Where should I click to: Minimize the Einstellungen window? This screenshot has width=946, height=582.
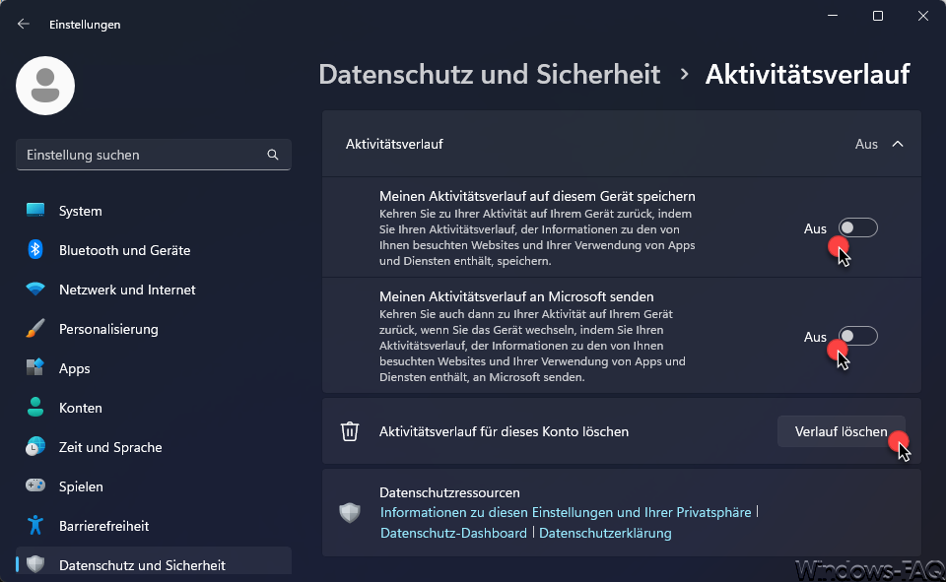(x=833, y=16)
